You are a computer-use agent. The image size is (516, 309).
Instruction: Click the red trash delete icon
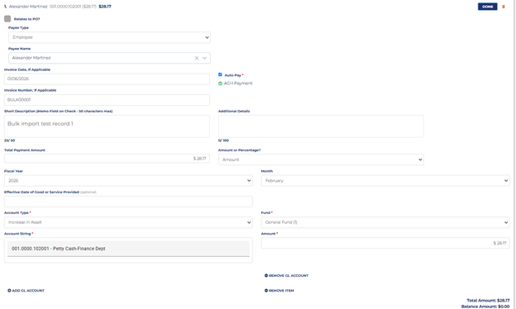(503, 7)
